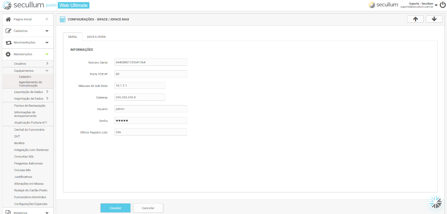Viewport: 447px width, 214px height.
Task: Open Página Inicial via house icon
Action: pos(8,19)
